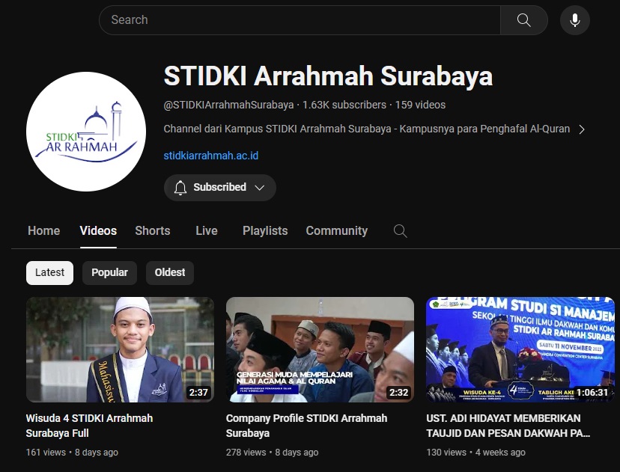620x472 pixels.
Task: Go to the Live tab
Action: 207,230
